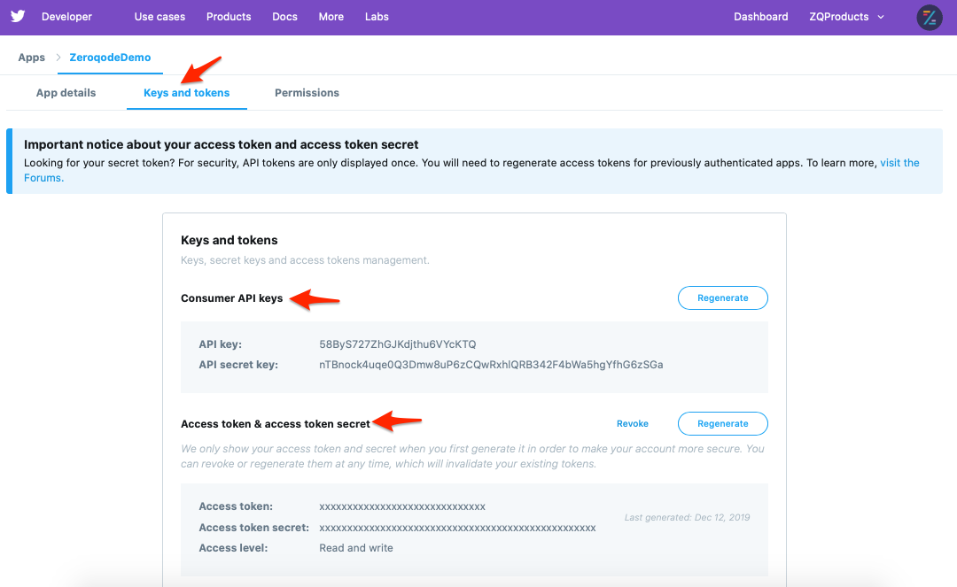Viewport: 957px width, 587px height.
Task: Expand the ZQProducts account dropdown
Action: (846, 17)
